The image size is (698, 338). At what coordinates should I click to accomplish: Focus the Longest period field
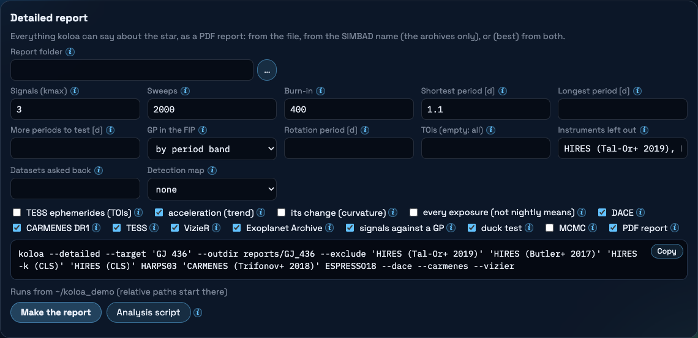(622, 109)
